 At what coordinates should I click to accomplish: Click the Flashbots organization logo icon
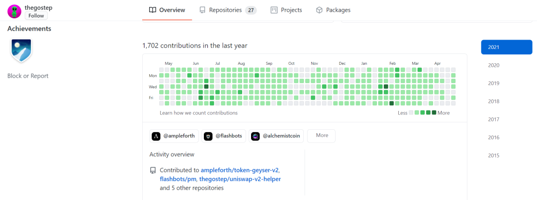208,136
